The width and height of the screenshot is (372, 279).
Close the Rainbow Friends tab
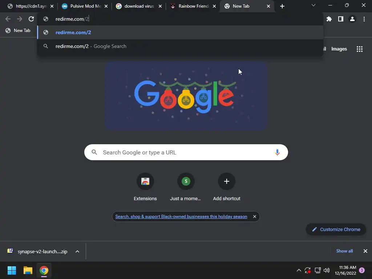[x=214, y=6]
